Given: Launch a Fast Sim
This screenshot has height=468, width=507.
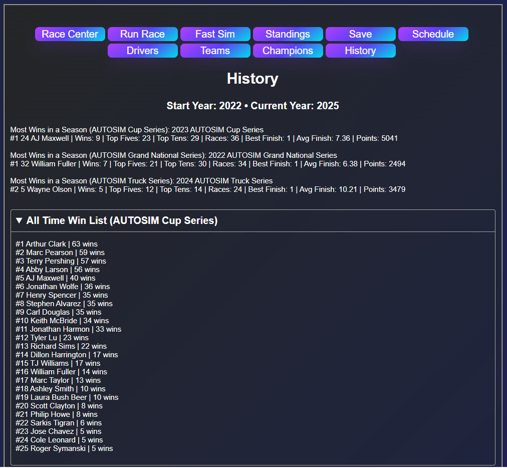Looking at the screenshot, I should pyautogui.click(x=215, y=34).
